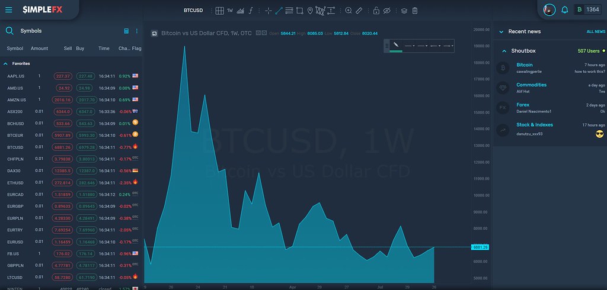The image size is (607, 290).
Task: Click the zoom in magnifier tool
Action: 349,11
